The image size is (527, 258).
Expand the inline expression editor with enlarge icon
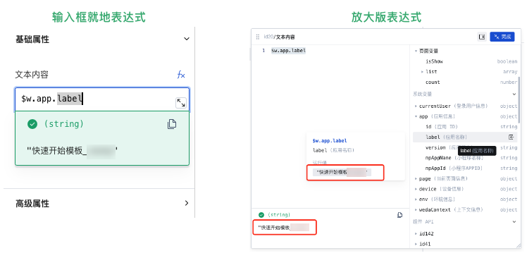(x=181, y=103)
